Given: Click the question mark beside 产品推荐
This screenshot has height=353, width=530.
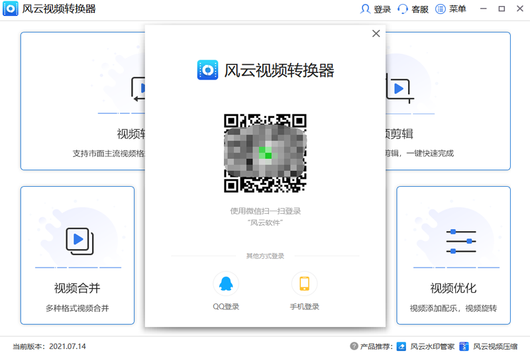Looking at the screenshot, I should point(354,346).
